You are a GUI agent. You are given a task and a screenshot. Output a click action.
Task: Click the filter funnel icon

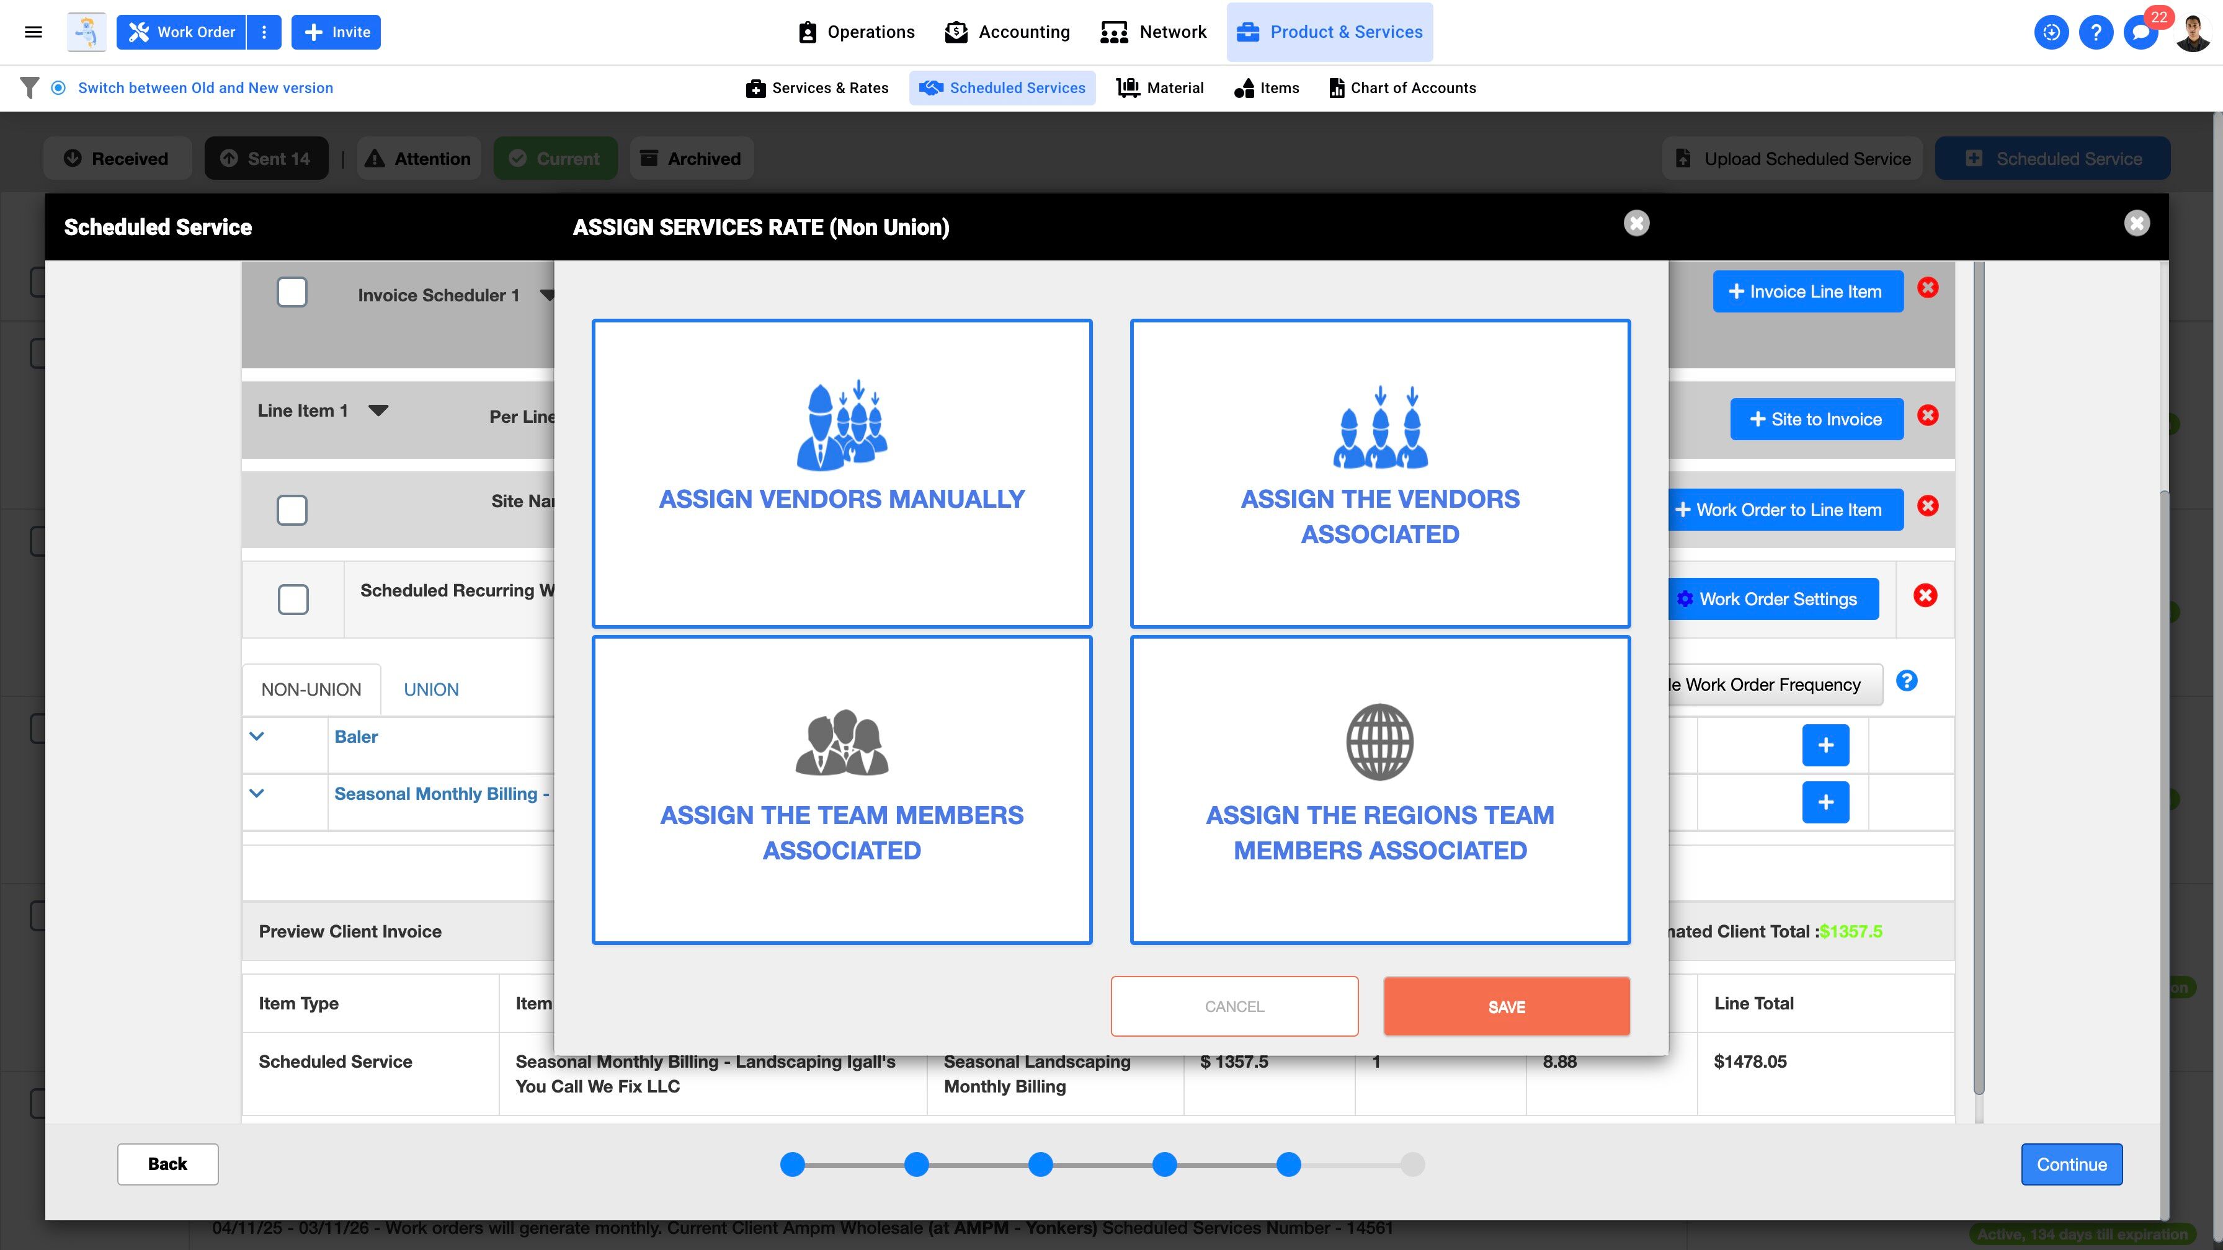(x=29, y=88)
